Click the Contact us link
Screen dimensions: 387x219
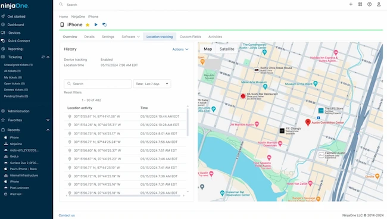coord(67,215)
